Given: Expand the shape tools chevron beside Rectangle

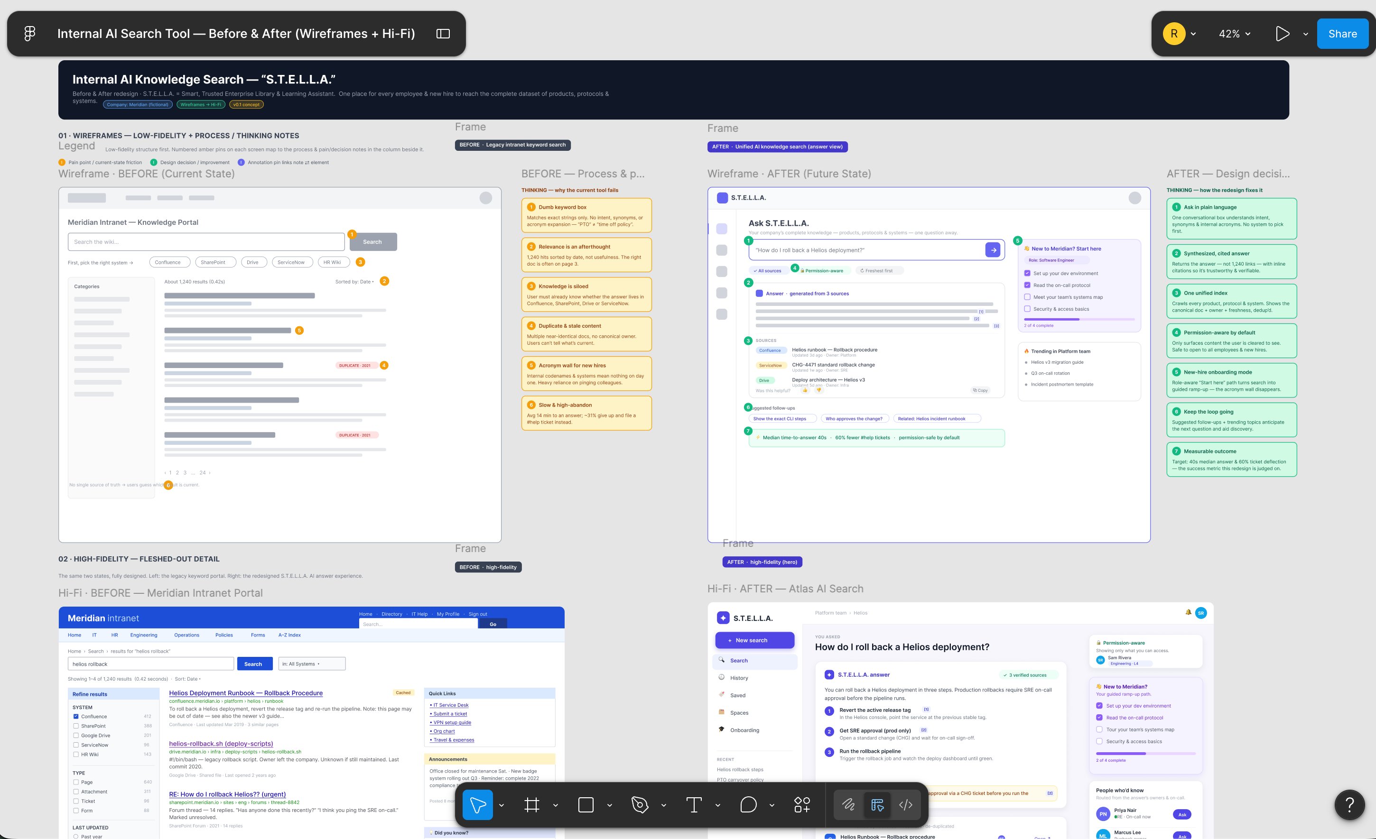Looking at the screenshot, I should coord(609,805).
